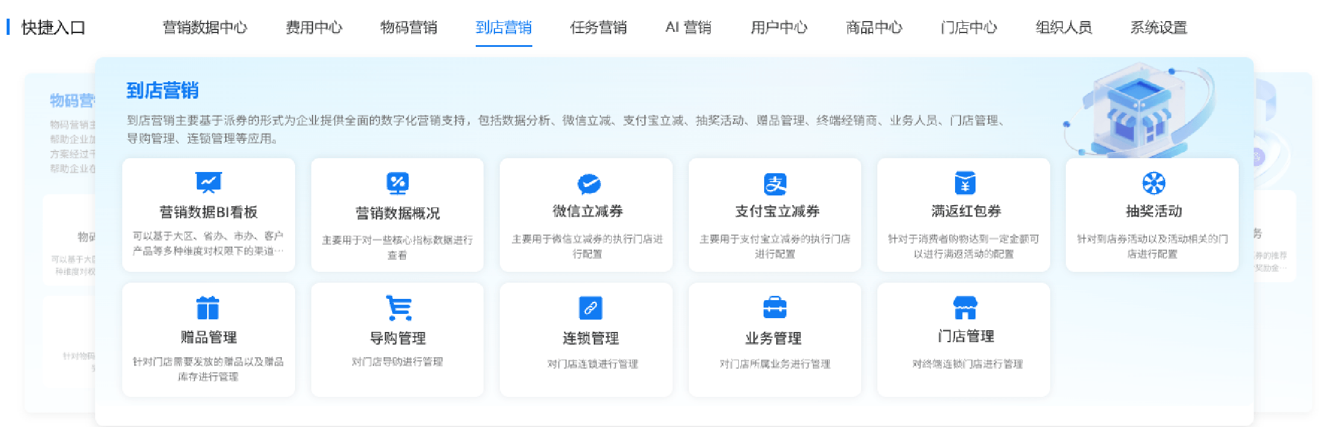Open the 营销数据概况 card title
The height and width of the screenshot is (427, 1326).
click(x=397, y=213)
